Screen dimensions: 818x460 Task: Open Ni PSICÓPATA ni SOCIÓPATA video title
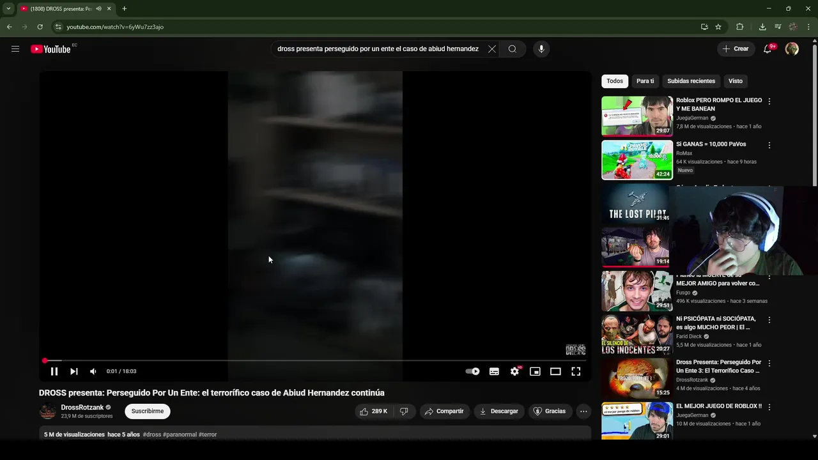pyautogui.click(x=716, y=323)
